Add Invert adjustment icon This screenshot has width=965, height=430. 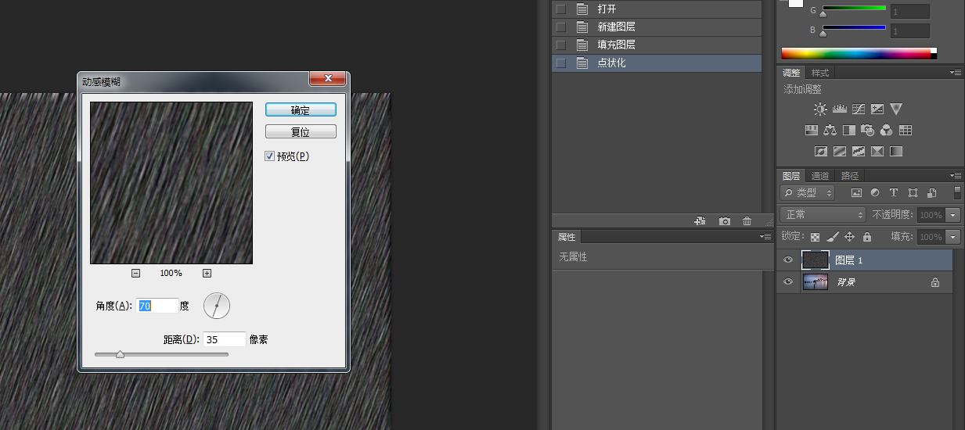821,152
